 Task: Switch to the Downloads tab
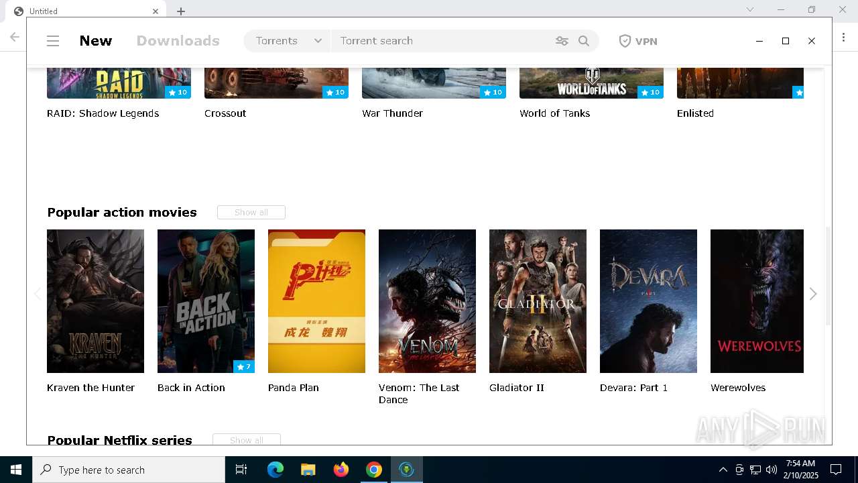[x=178, y=41]
